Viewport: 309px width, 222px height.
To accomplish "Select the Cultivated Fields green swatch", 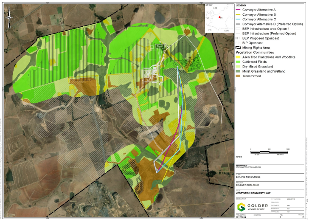I will point(238,62).
